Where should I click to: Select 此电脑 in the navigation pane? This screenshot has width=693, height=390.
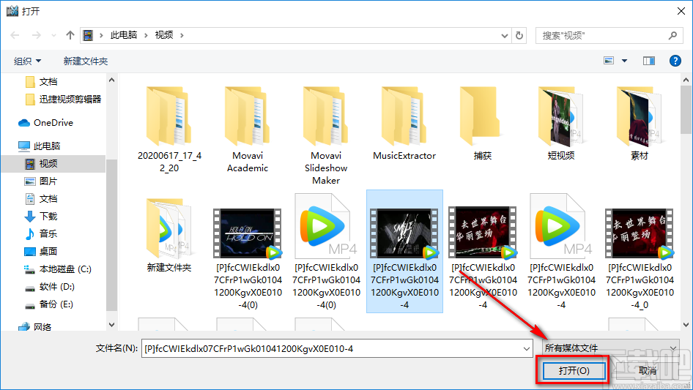click(40, 146)
